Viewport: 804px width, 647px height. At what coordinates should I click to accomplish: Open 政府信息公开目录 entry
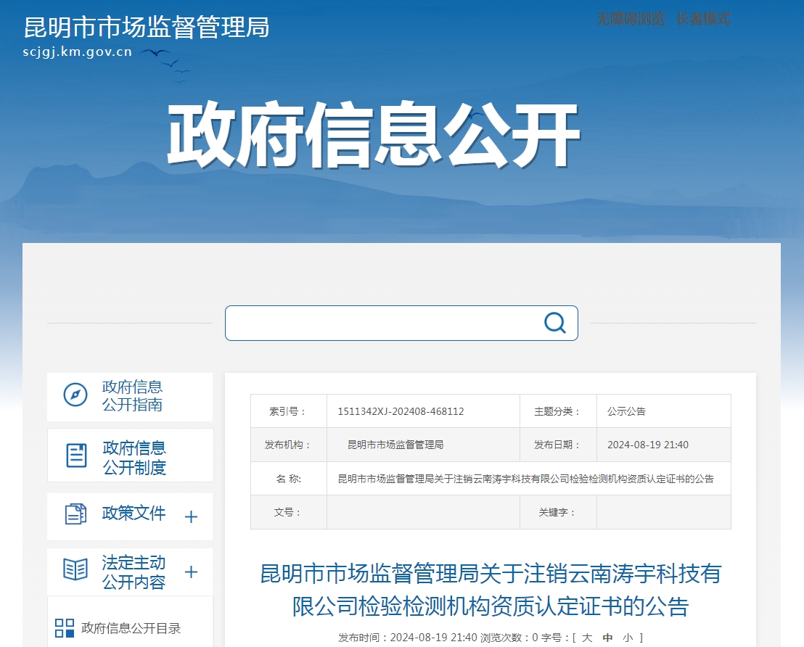pyautogui.click(x=131, y=629)
